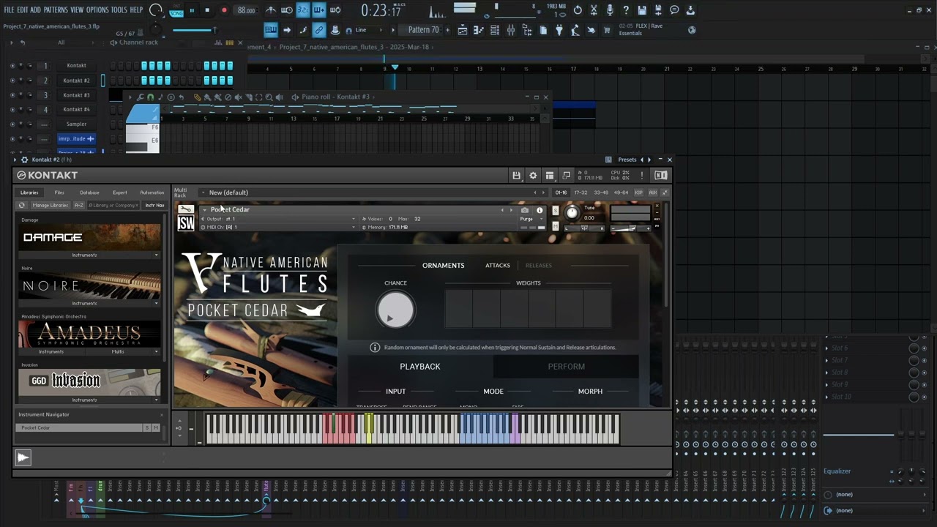The height and width of the screenshot is (527, 937).
Task: Adjust the ornament CHANCE knob
Action: [x=395, y=310]
